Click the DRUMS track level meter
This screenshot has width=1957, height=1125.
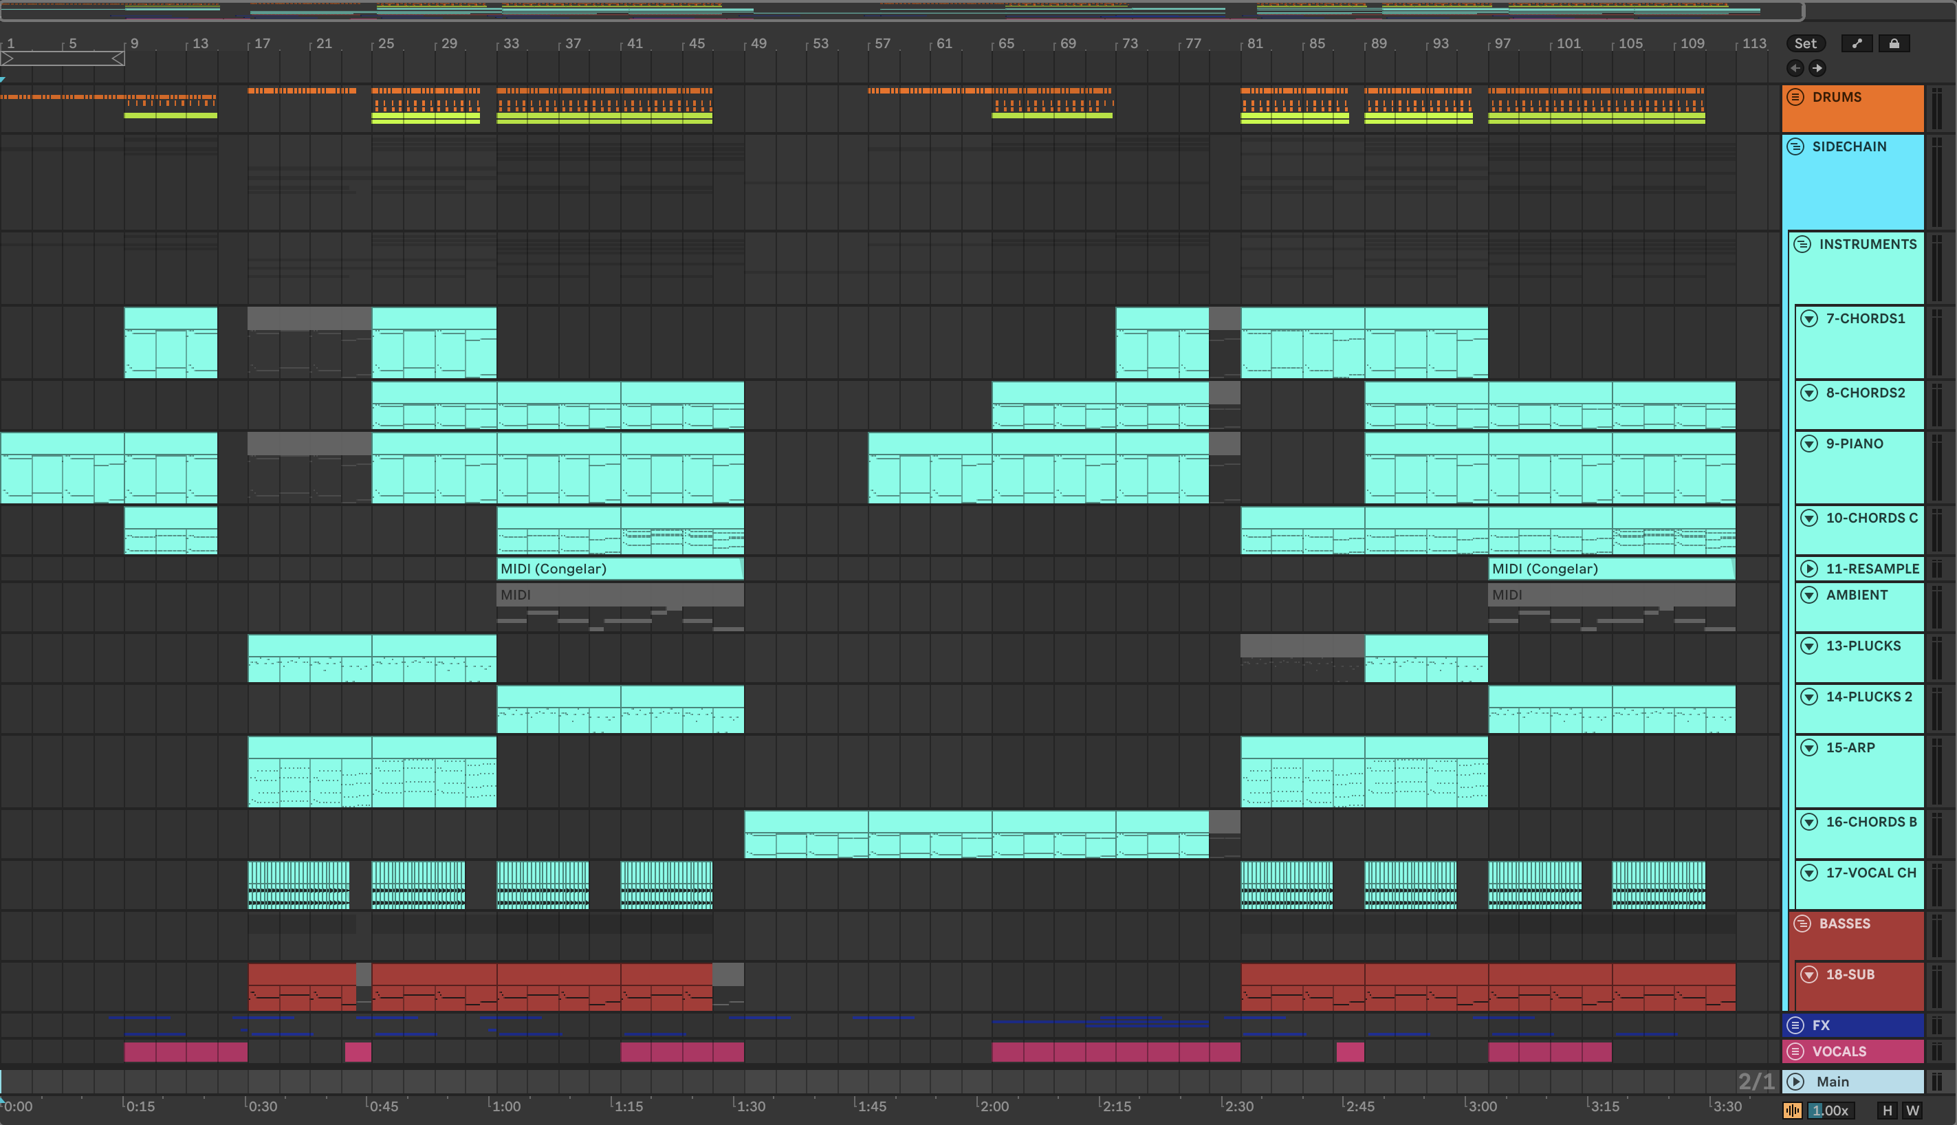[1937, 109]
